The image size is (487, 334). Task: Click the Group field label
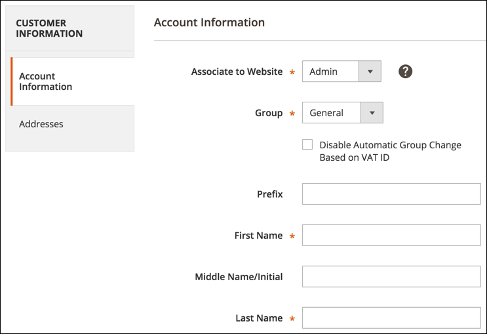click(269, 113)
